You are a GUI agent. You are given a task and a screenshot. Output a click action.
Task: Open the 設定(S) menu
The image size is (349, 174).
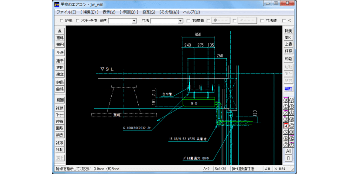coord(149,12)
